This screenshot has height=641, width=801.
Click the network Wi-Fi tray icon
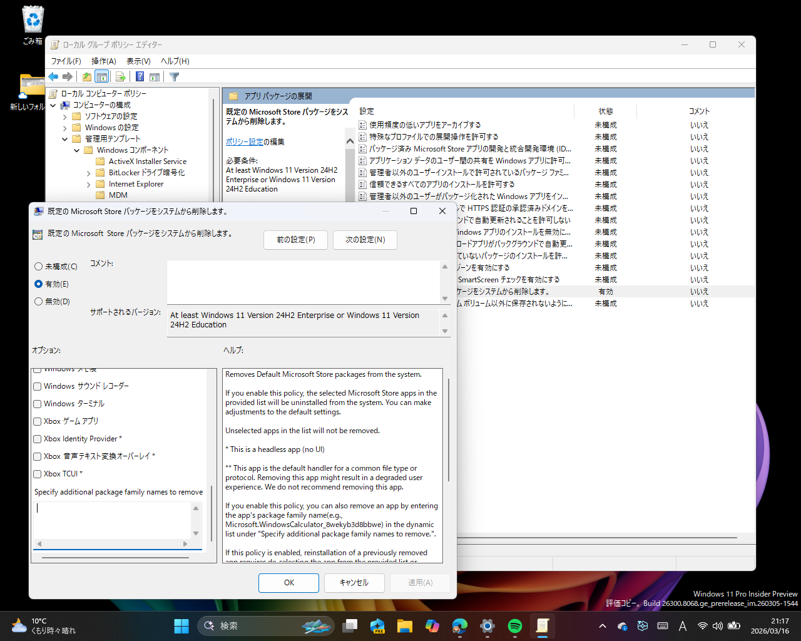point(703,626)
